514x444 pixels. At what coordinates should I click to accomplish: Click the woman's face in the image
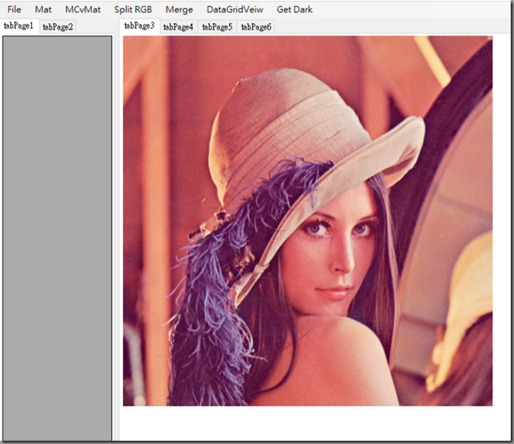(x=338, y=247)
